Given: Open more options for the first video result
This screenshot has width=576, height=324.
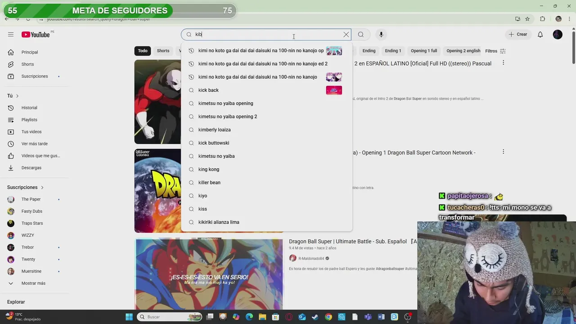Looking at the screenshot, I should [x=503, y=63].
